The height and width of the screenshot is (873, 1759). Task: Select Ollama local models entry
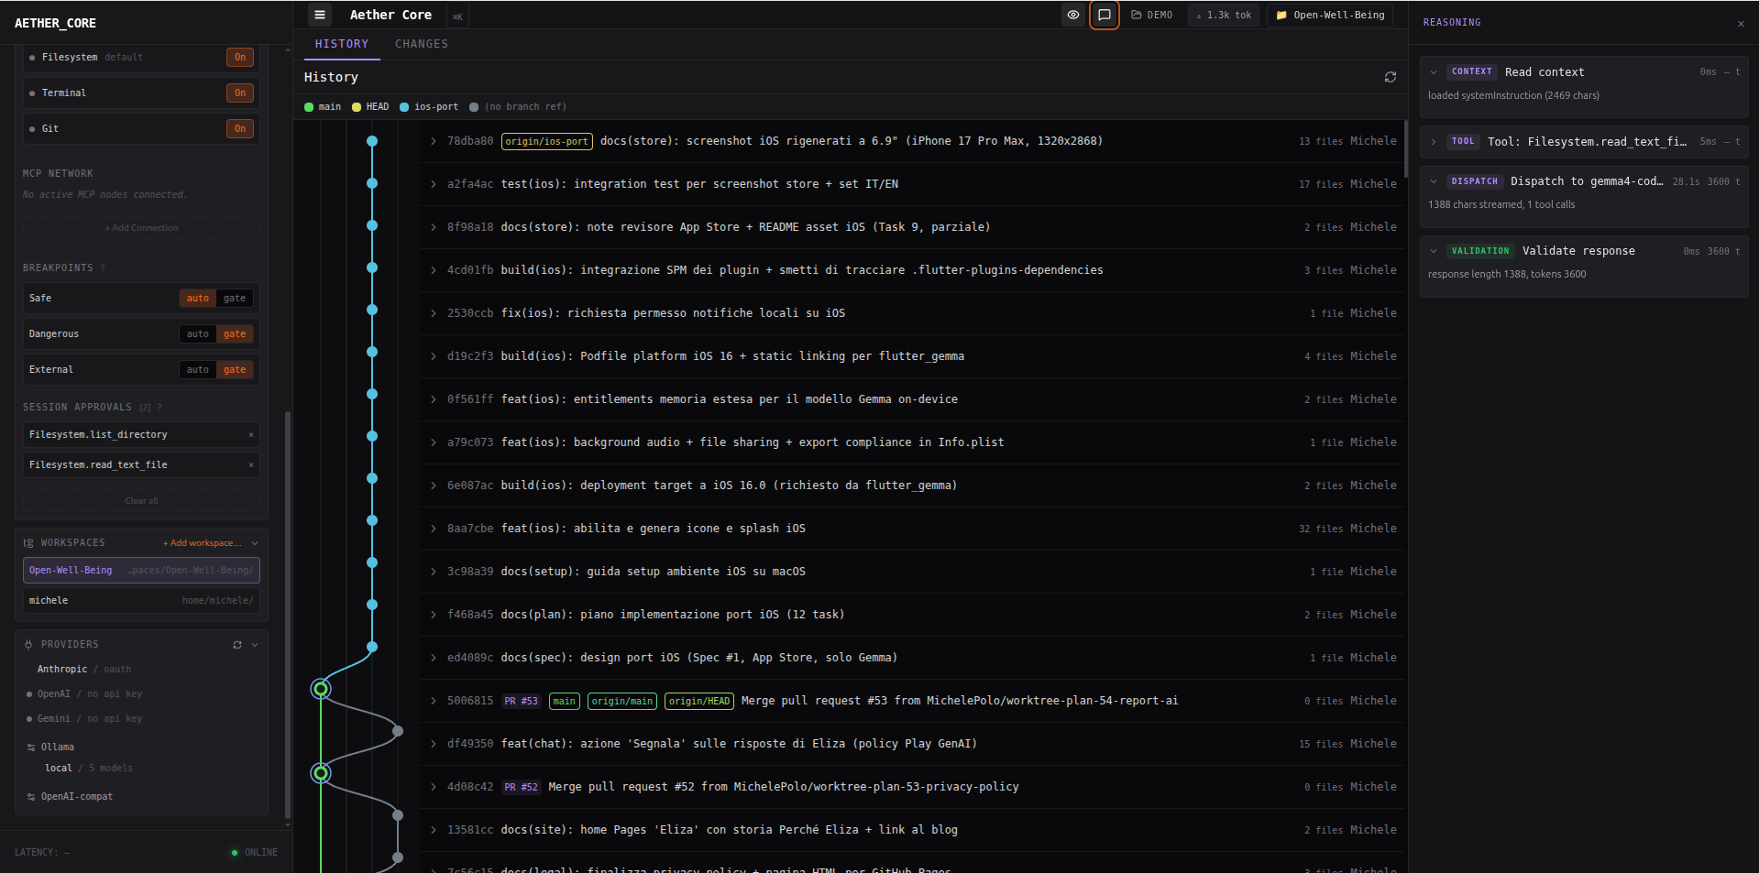88,768
